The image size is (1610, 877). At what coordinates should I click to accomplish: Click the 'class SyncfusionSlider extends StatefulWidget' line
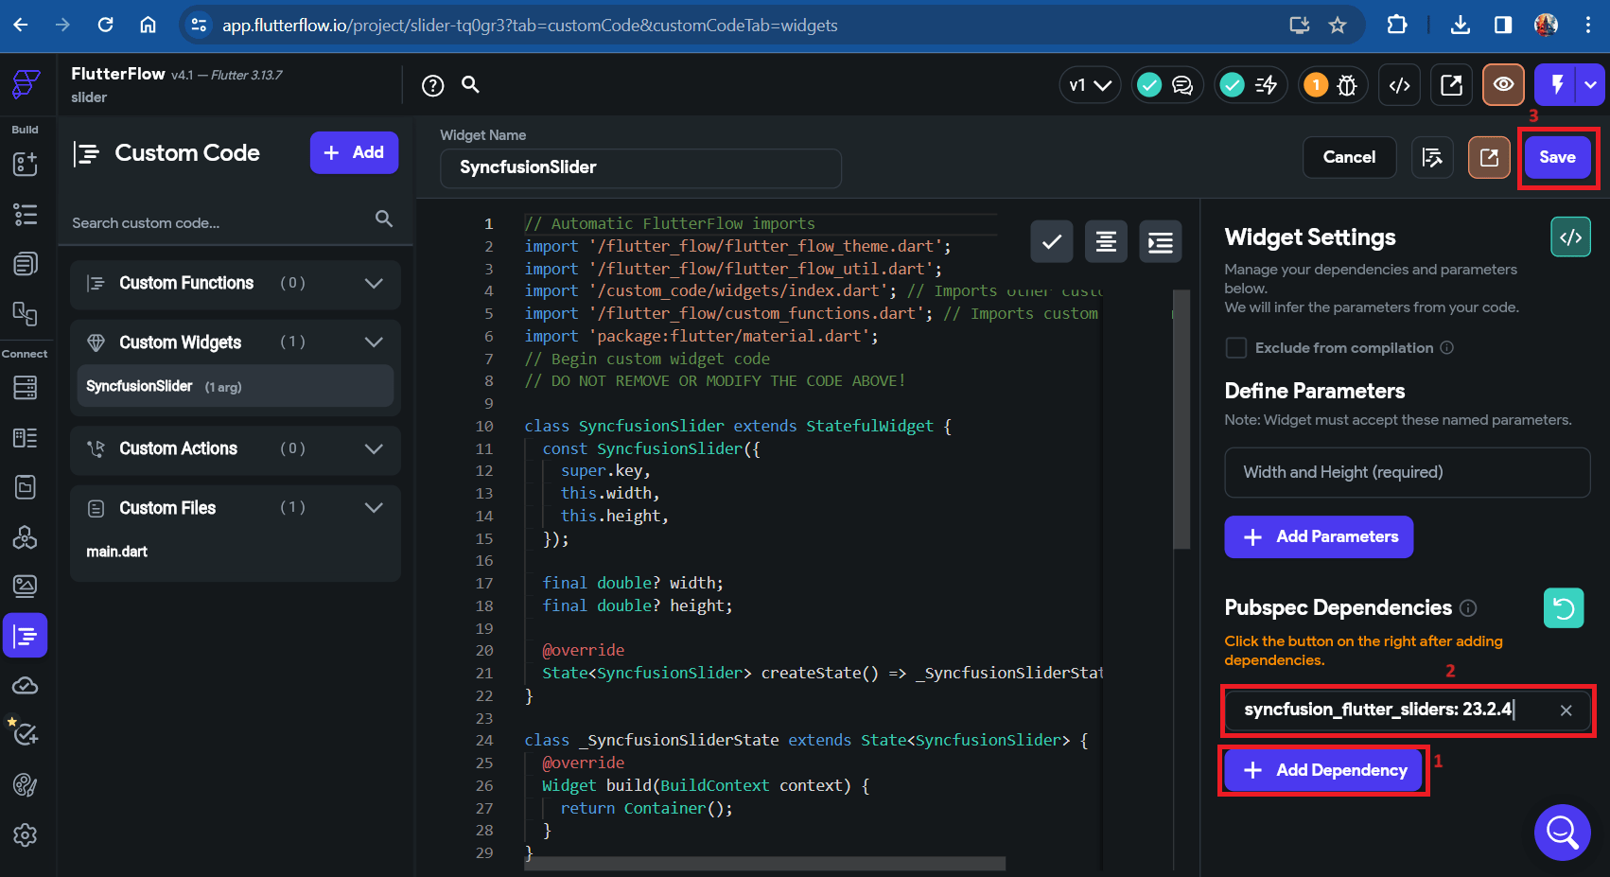coord(738,426)
